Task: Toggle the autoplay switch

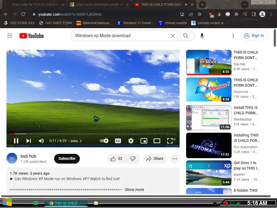Action: (104, 141)
